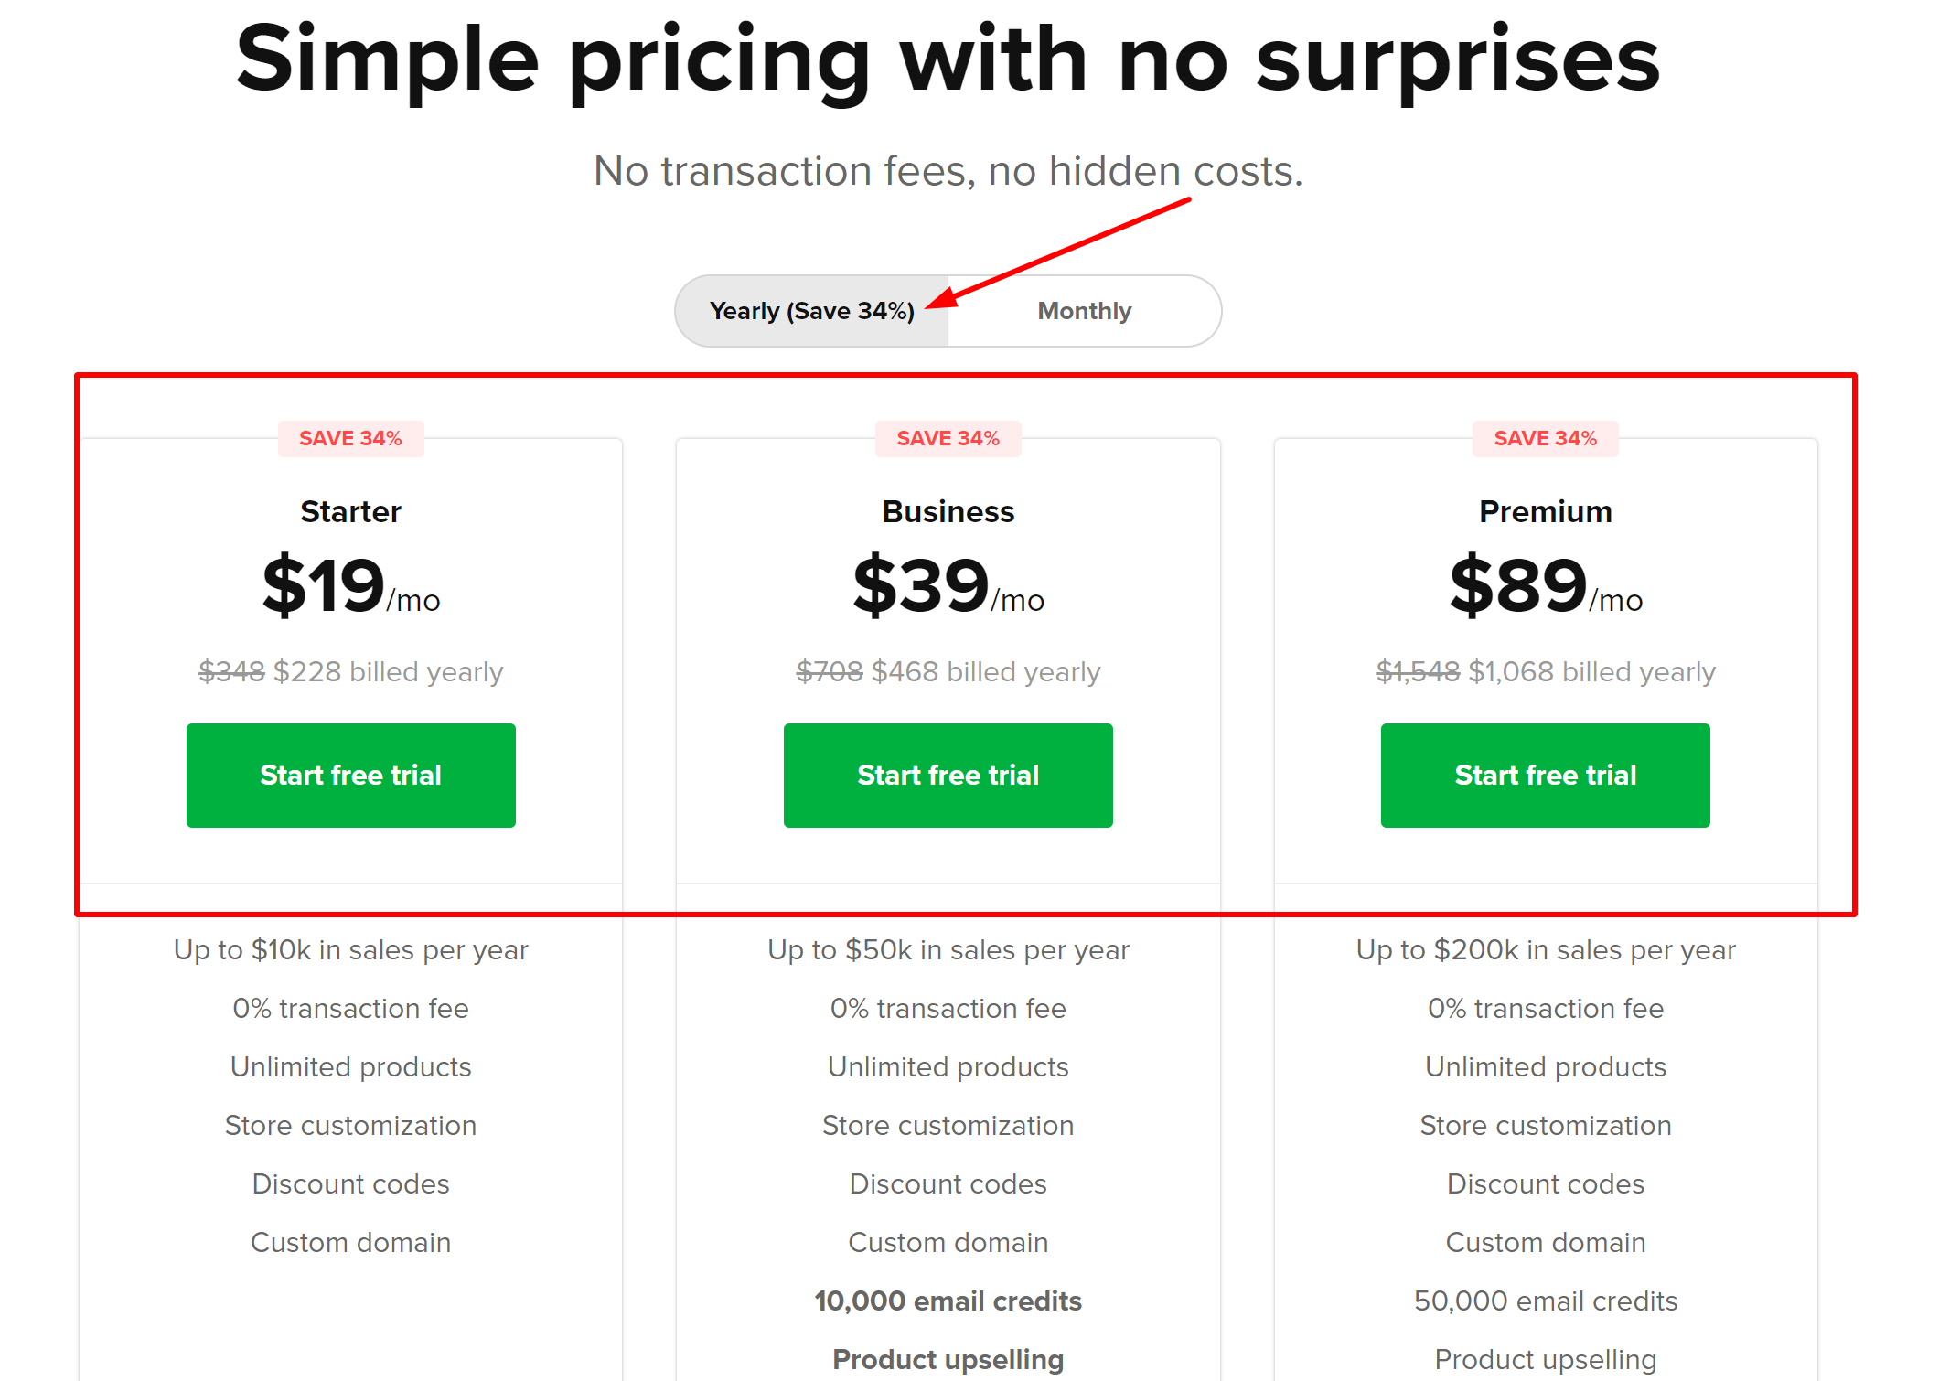Click the "50,000 email credits" Premium feature
The height and width of the screenshot is (1381, 1939).
[x=1545, y=1301]
